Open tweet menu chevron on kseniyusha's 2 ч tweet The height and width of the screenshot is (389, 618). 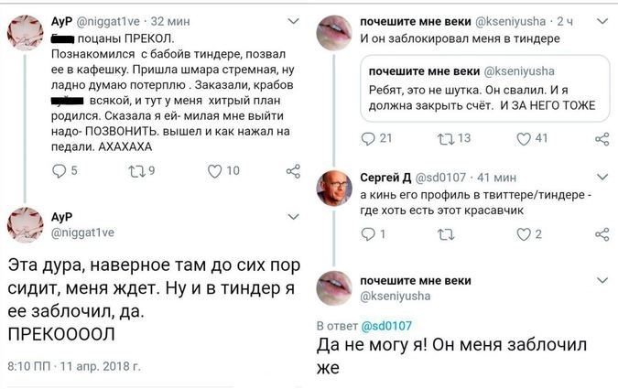coord(602,20)
